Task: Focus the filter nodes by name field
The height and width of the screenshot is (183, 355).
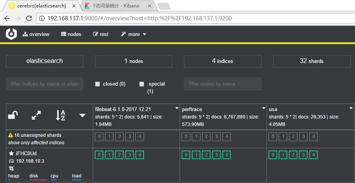Action: (x=223, y=84)
